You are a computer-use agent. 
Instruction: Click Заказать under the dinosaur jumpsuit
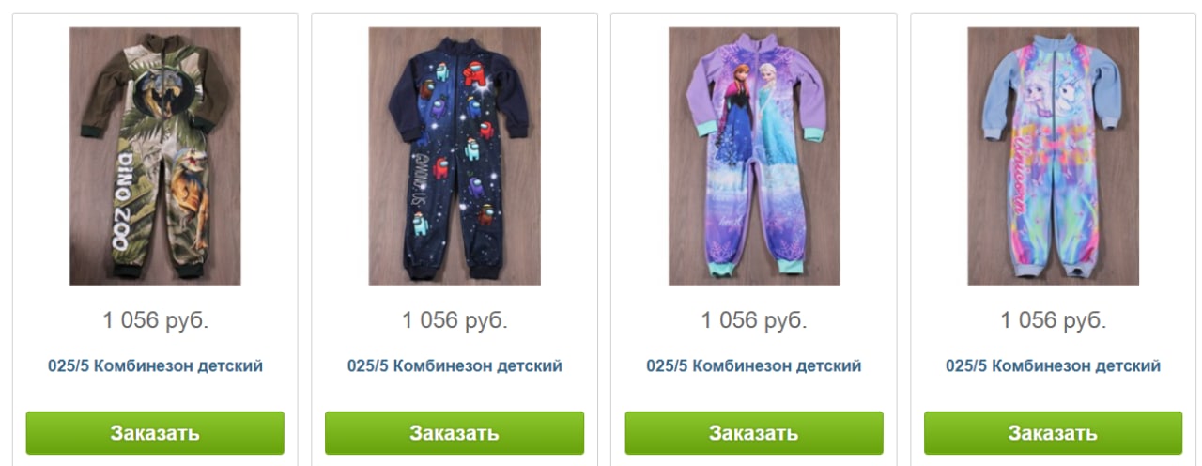[x=155, y=433]
